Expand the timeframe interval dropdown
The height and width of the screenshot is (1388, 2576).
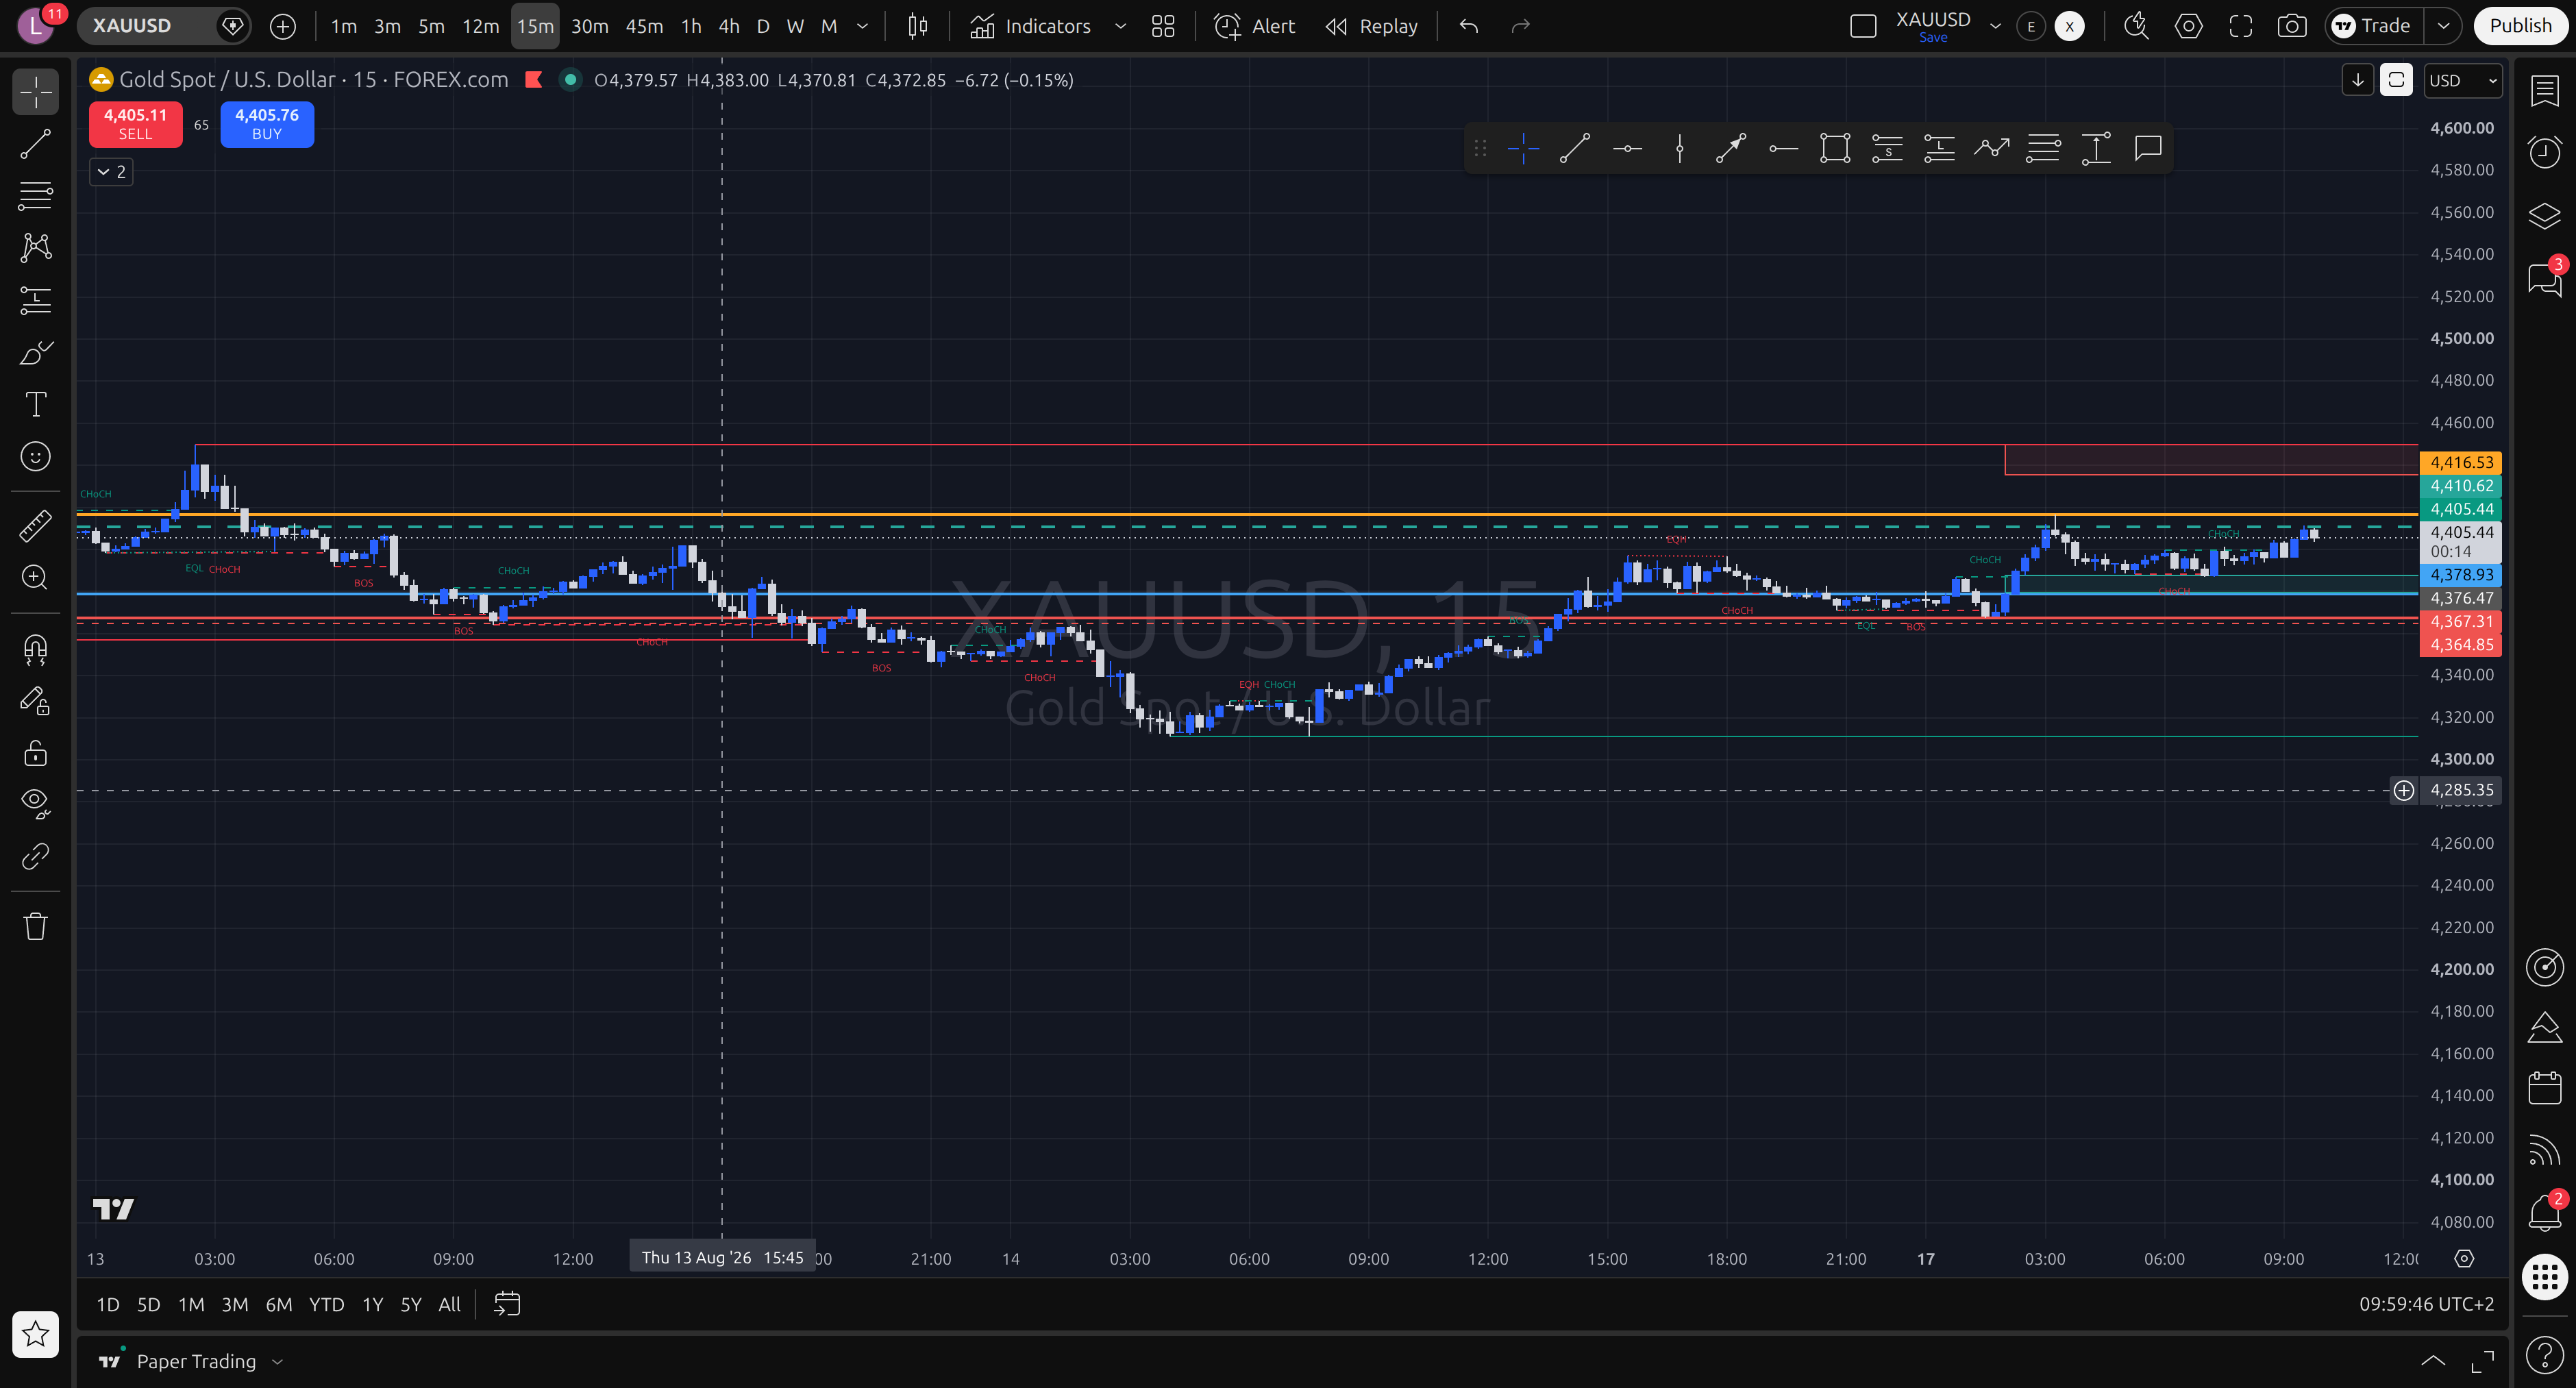coord(862,26)
